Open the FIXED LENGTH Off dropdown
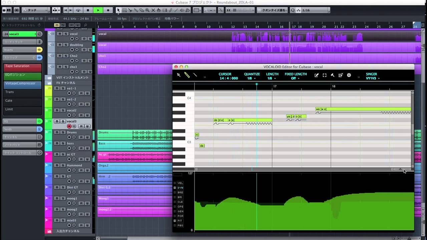This screenshot has height=240, width=427. click(x=295, y=79)
